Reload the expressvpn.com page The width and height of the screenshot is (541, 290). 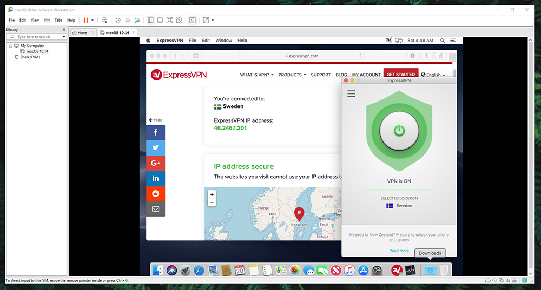(x=360, y=56)
